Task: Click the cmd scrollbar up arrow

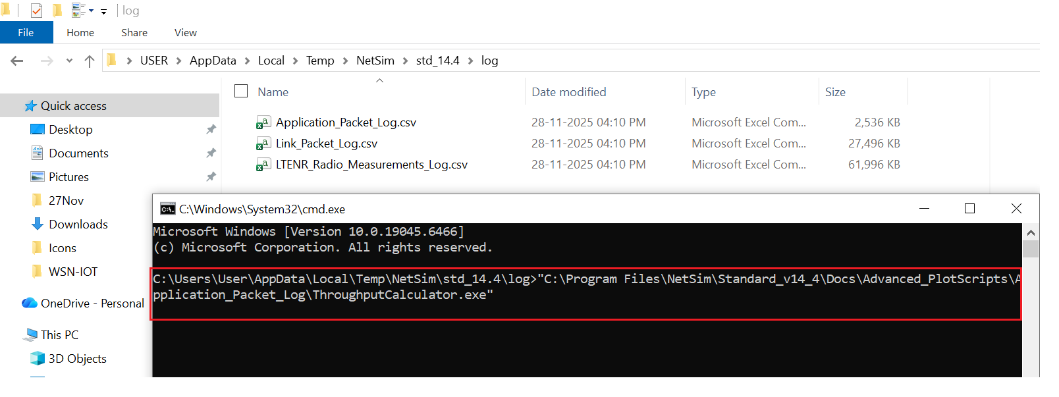Action: pos(1031,232)
